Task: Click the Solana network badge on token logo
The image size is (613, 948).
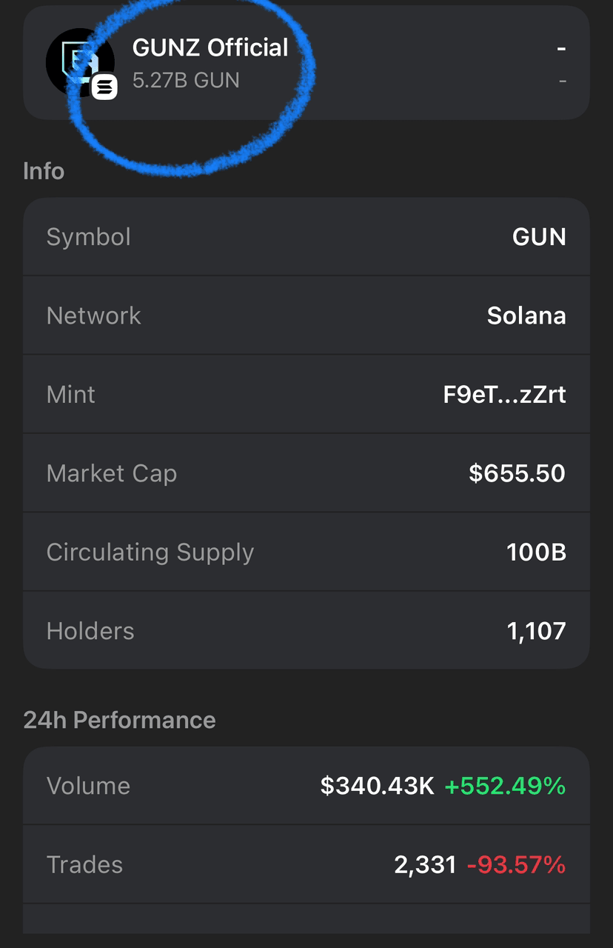Action: [104, 87]
